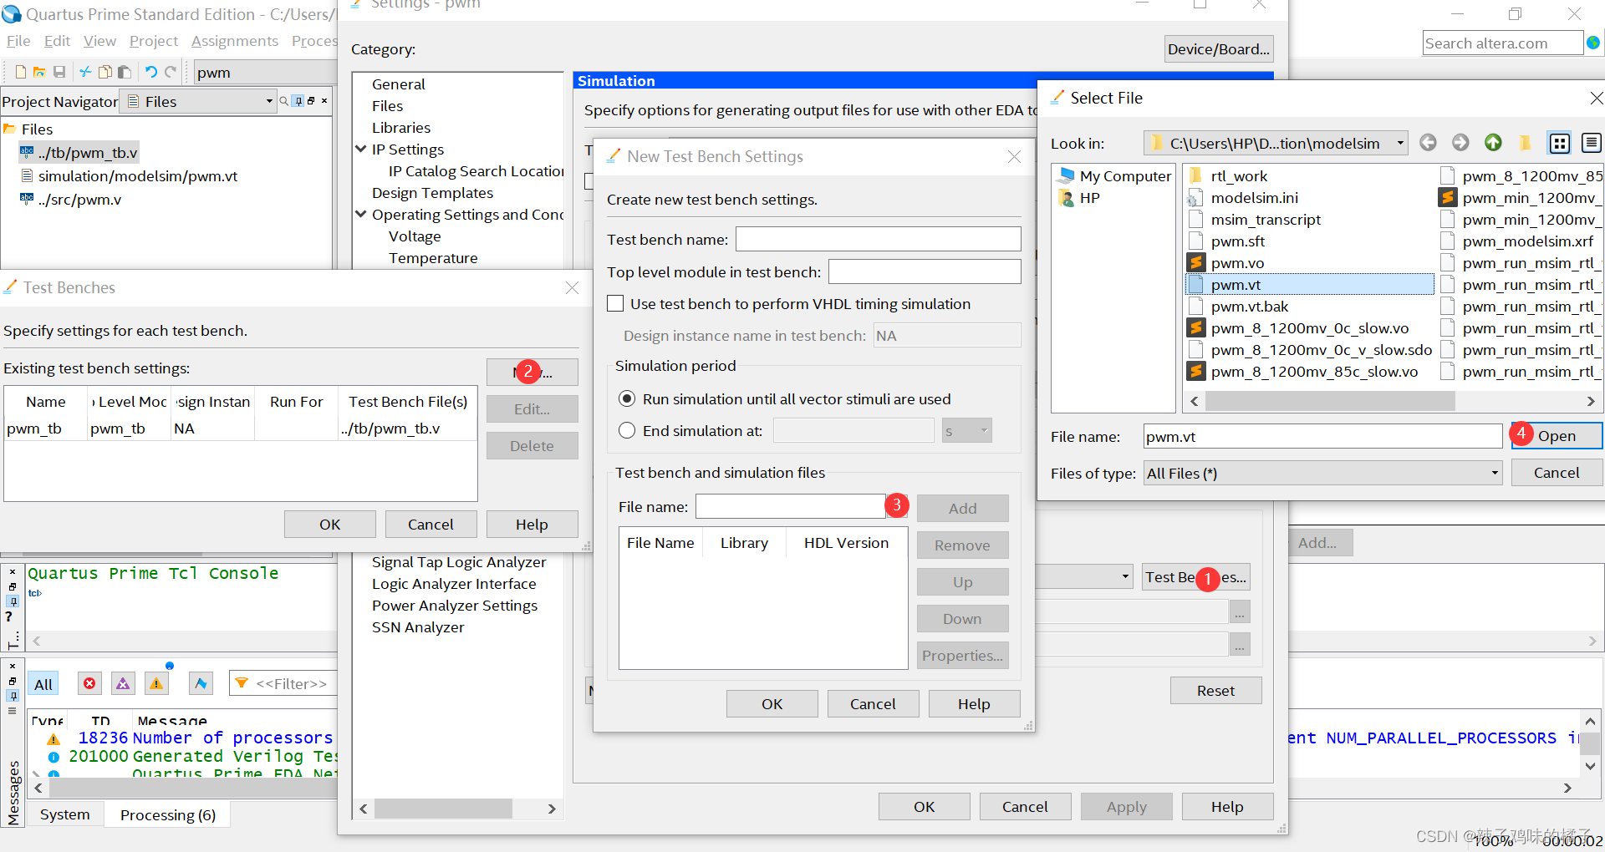Viewport: 1605px width, 852px height.
Task: Create new folder in Select File dialog
Action: pyautogui.click(x=1526, y=143)
